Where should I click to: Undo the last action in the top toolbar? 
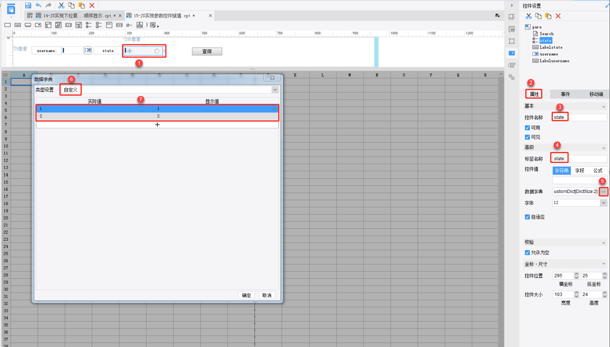pos(39,5)
